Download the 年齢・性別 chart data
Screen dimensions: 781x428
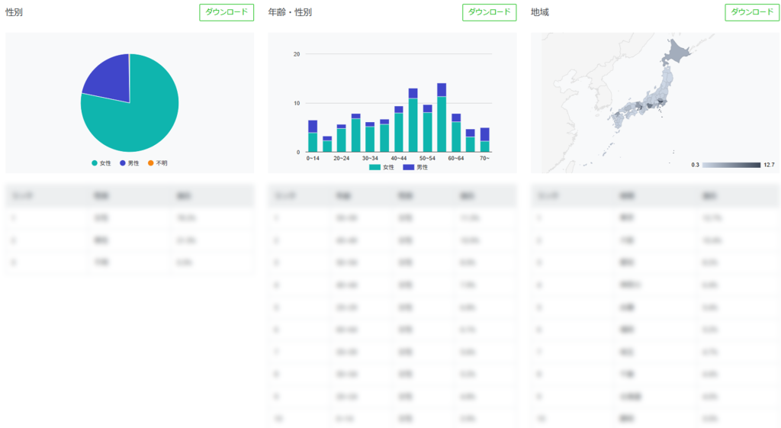(489, 12)
